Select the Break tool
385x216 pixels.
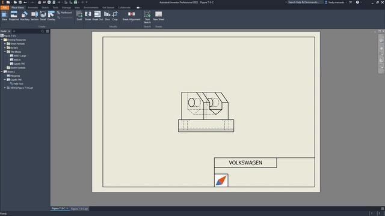[x=88, y=16]
